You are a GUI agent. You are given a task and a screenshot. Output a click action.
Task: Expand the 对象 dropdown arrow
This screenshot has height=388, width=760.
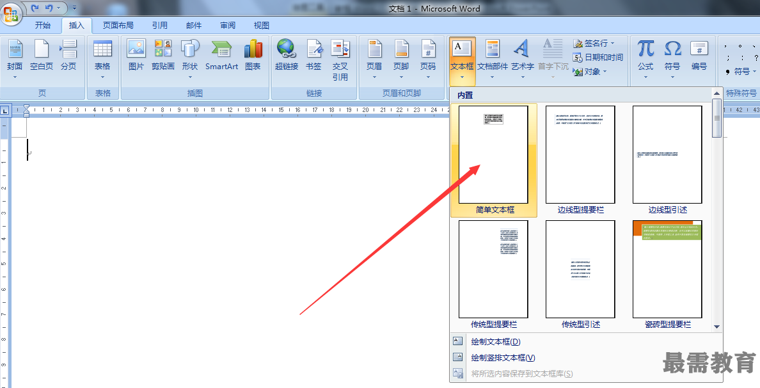[x=605, y=72]
